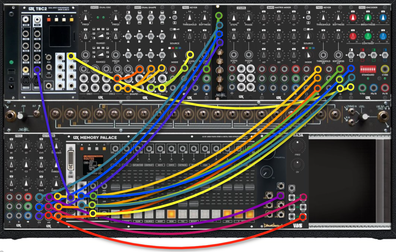Flip the top toggle on right Keyer

point(308,18)
